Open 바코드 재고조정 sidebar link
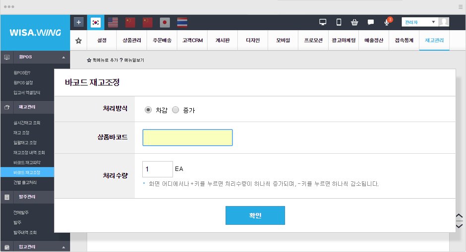The width and height of the screenshot is (466, 252). click(27, 172)
